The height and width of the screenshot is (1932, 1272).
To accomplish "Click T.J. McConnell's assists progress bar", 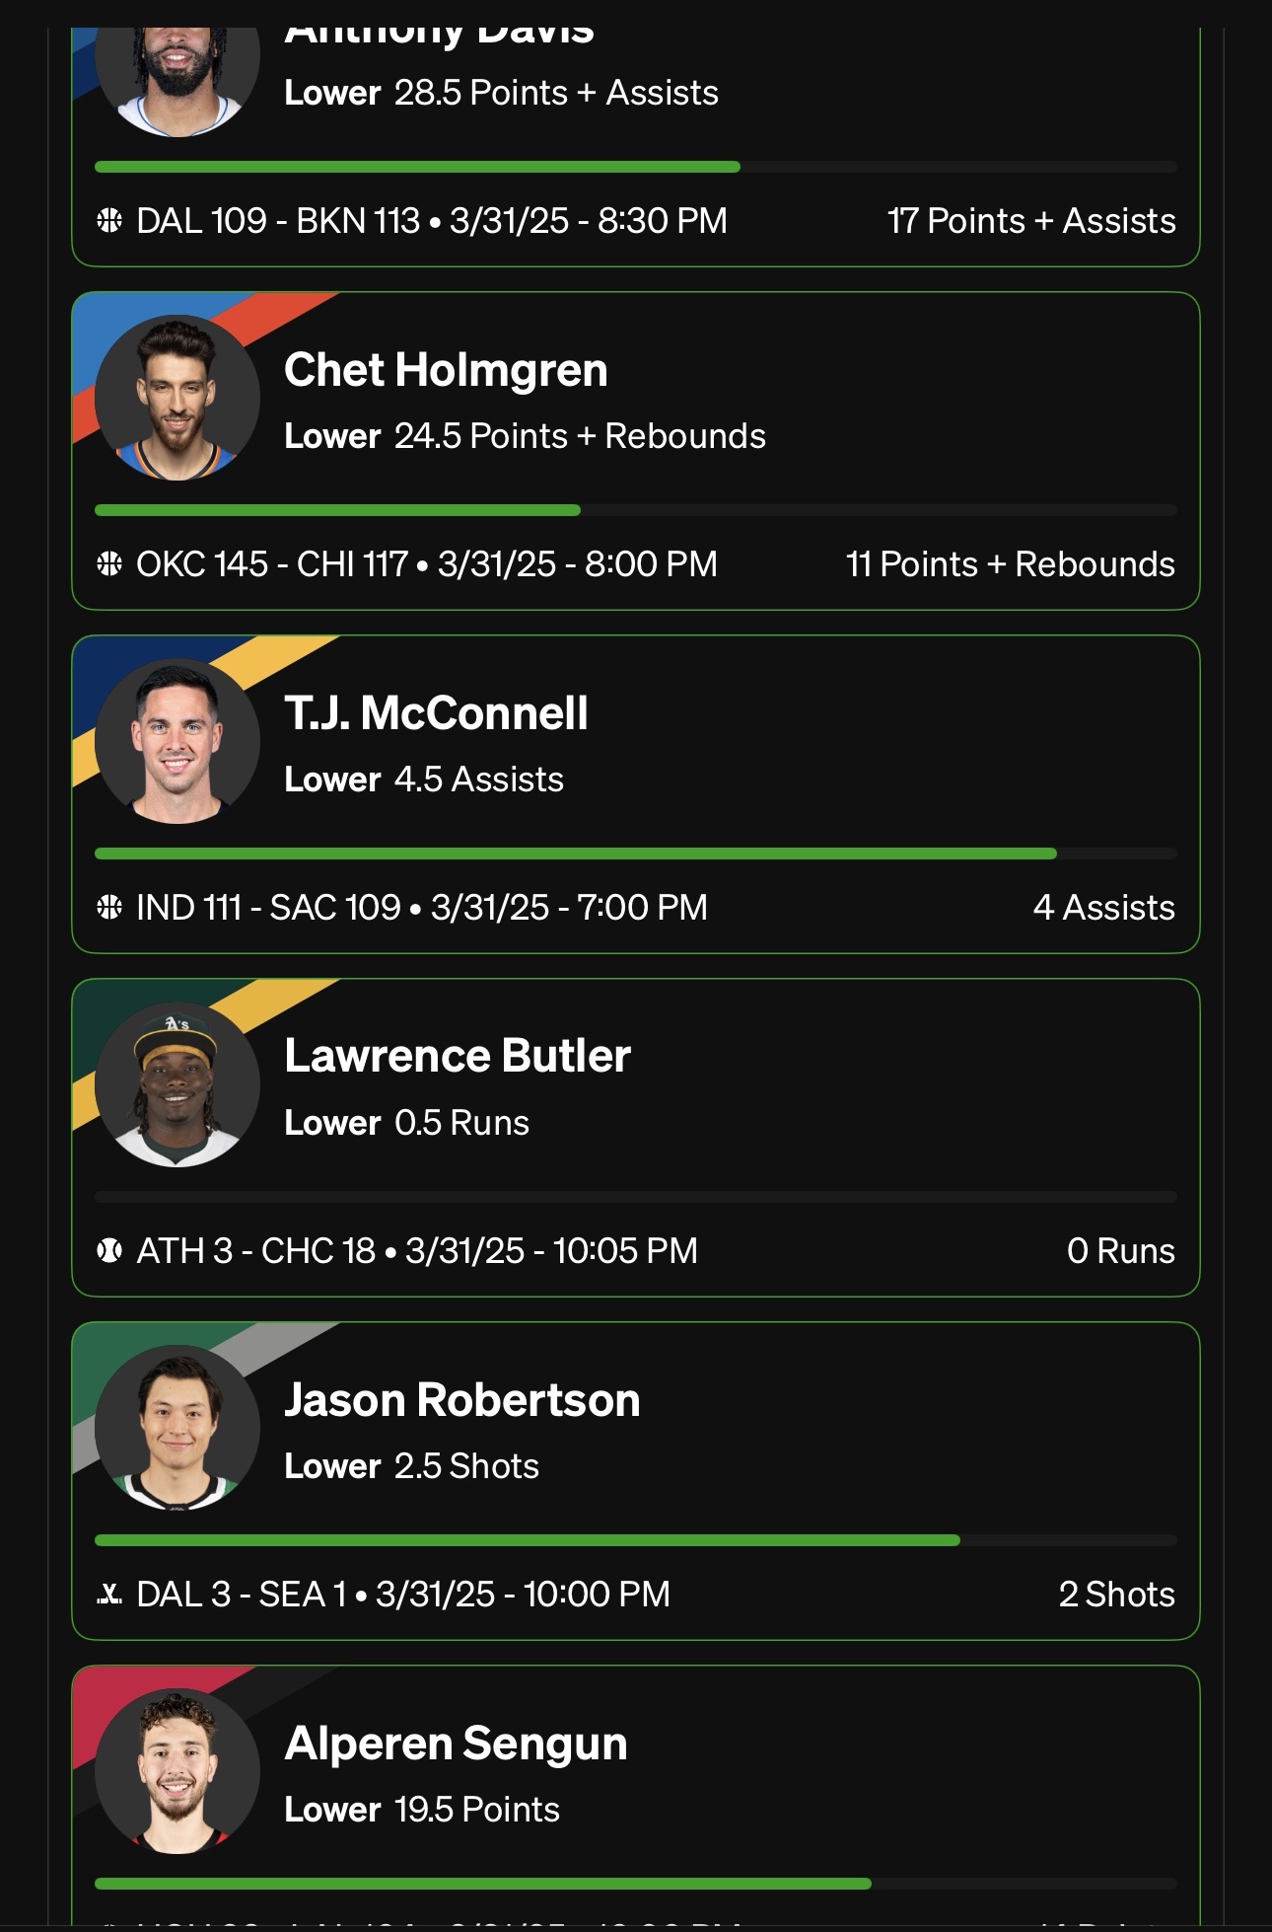I will [636, 854].
